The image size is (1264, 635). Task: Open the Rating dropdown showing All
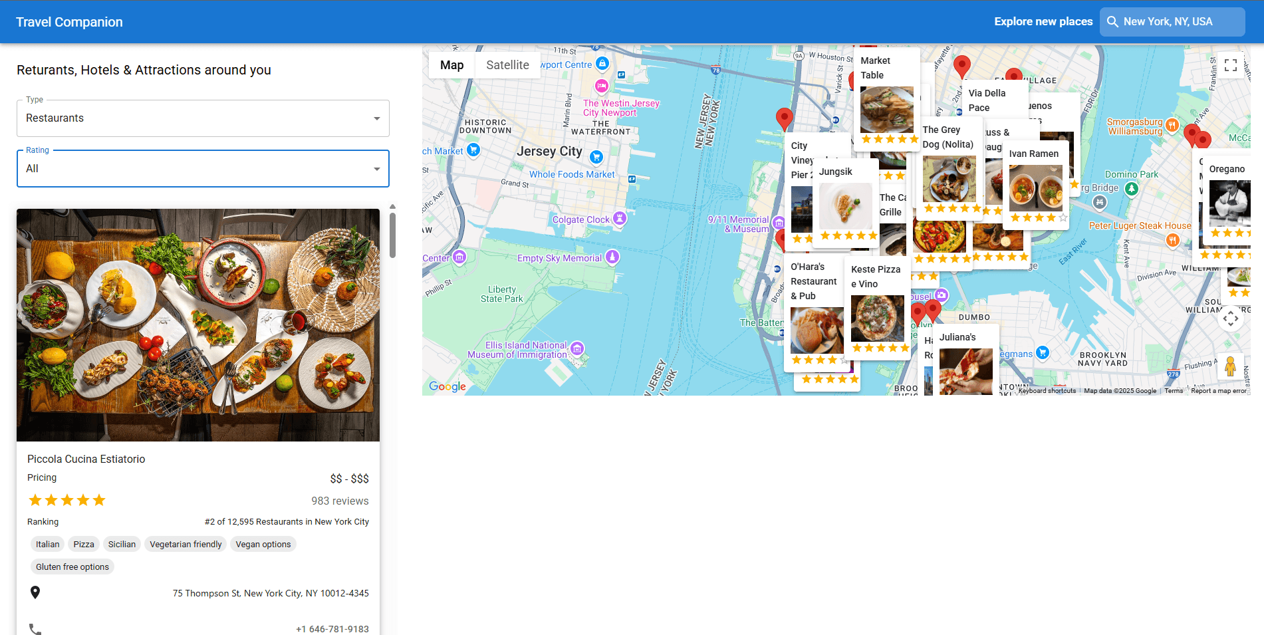[203, 169]
